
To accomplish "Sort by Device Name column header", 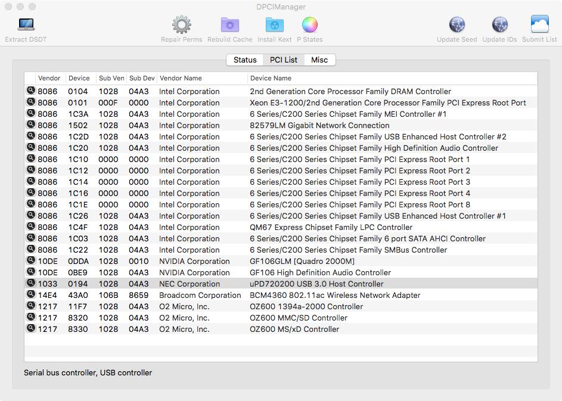I will (271, 78).
